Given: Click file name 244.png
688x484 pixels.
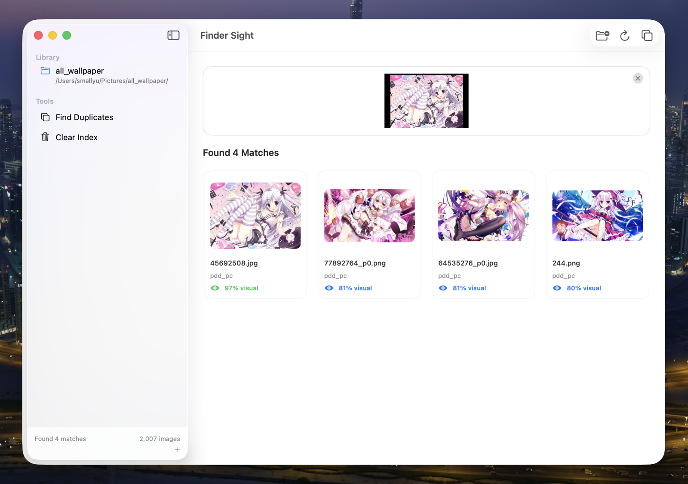Looking at the screenshot, I should (566, 263).
